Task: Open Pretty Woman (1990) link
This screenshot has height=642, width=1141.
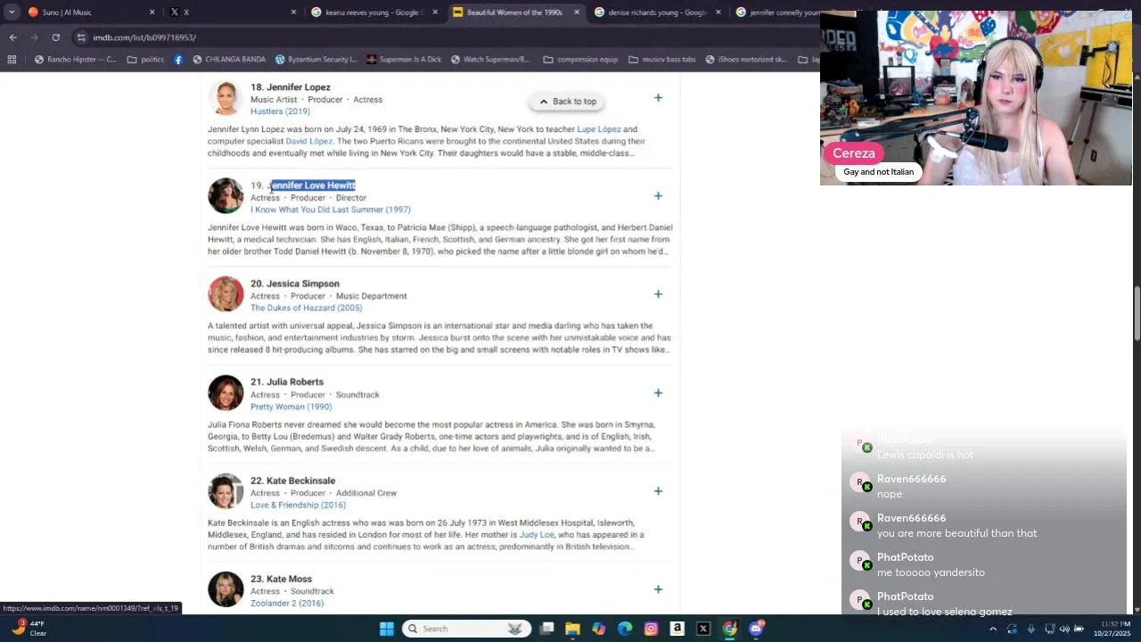Action: pyautogui.click(x=291, y=407)
